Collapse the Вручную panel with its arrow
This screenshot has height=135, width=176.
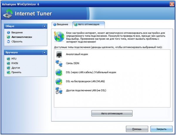[x=45, y=53]
